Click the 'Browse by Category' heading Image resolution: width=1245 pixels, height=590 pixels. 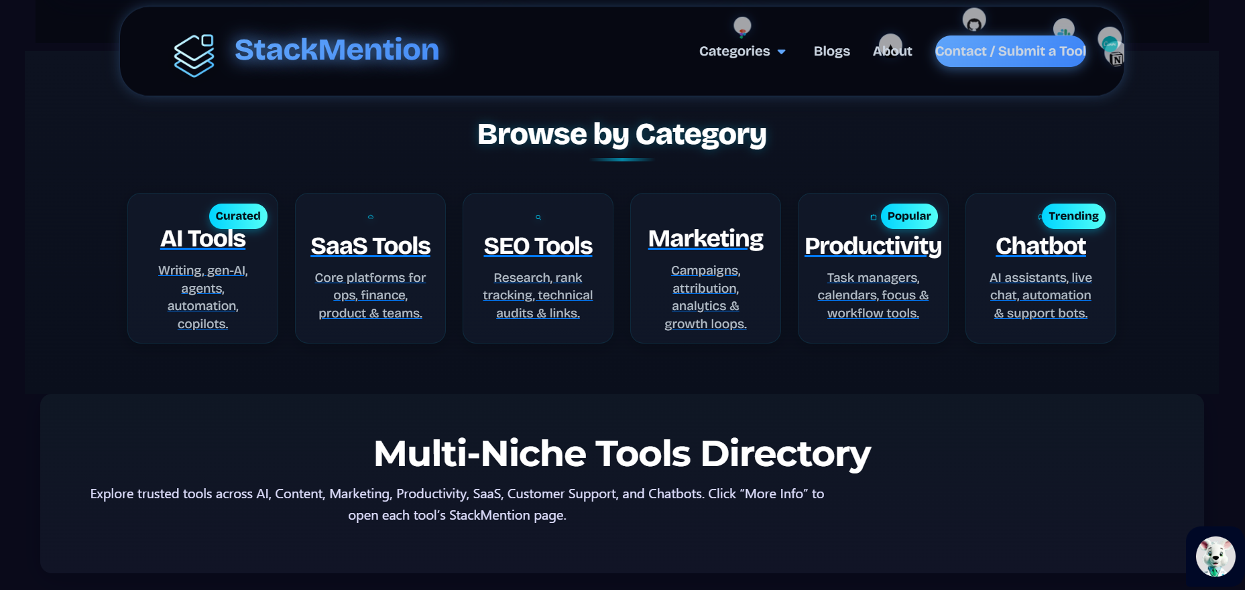click(622, 135)
